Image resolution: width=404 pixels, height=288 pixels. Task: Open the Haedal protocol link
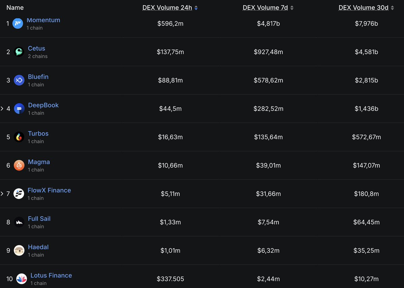pyautogui.click(x=38, y=247)
